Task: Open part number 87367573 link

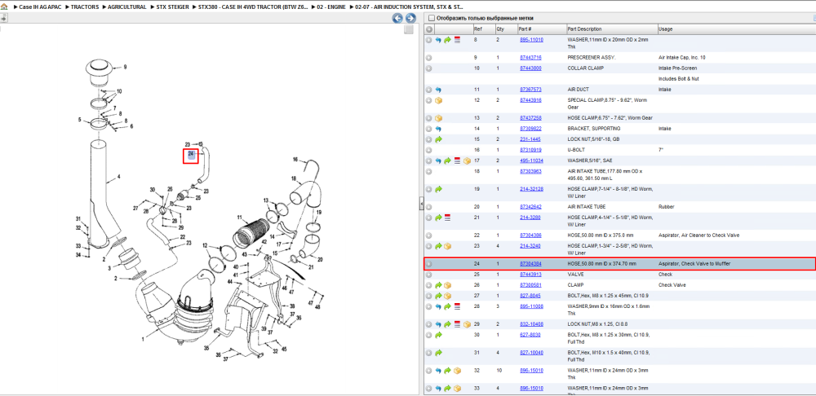Action: point(530,90)
